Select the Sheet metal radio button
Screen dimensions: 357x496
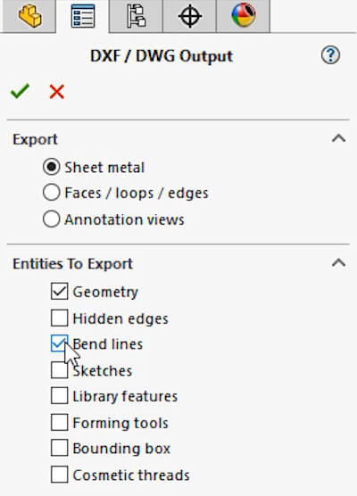click(x=51, y=167)
